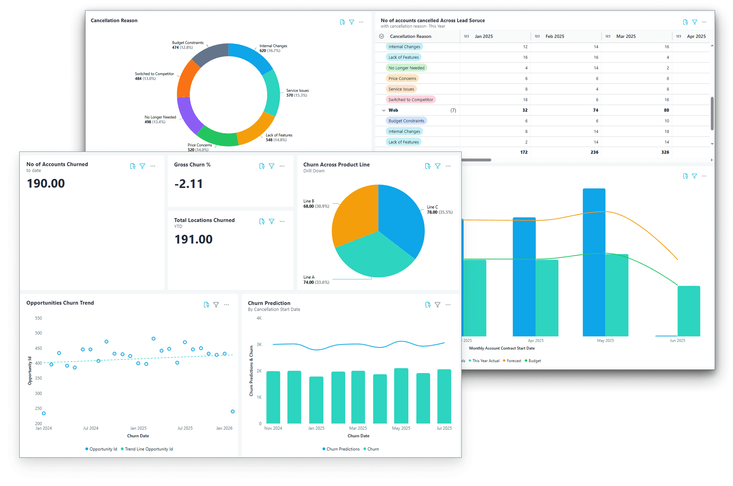Click Feb 2025 column header
Screen dimensions: 733x486
point(555,36)
